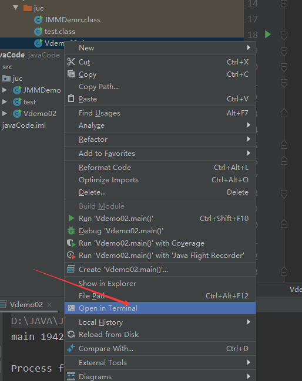Screen dimensions: 302x381
Task: Open the Add to Favorites submenu
Action: [160, 154]
